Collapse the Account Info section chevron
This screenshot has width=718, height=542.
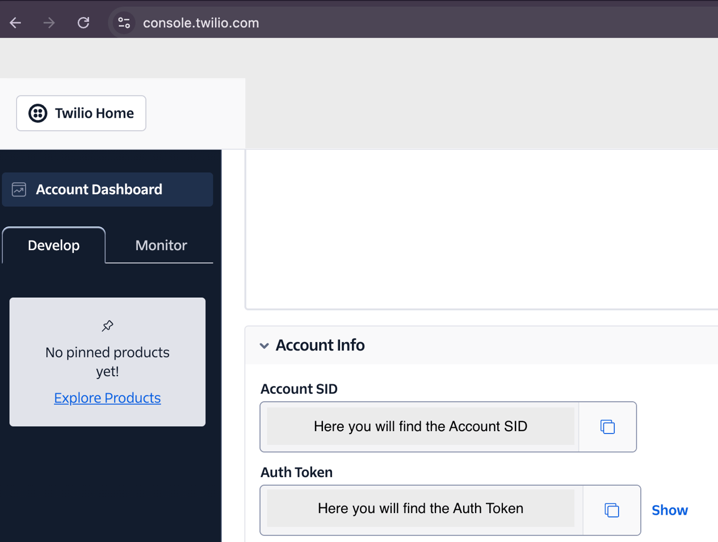pos(264,345)
